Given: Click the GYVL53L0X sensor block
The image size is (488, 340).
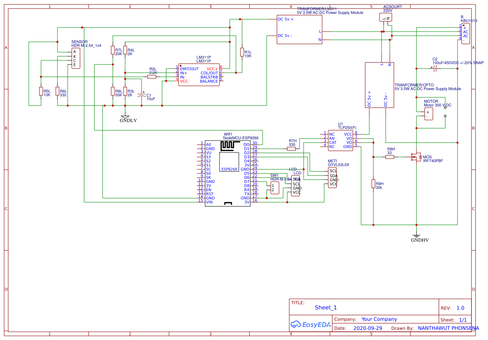Looking at the screenshot, I should tap(332, 177).
